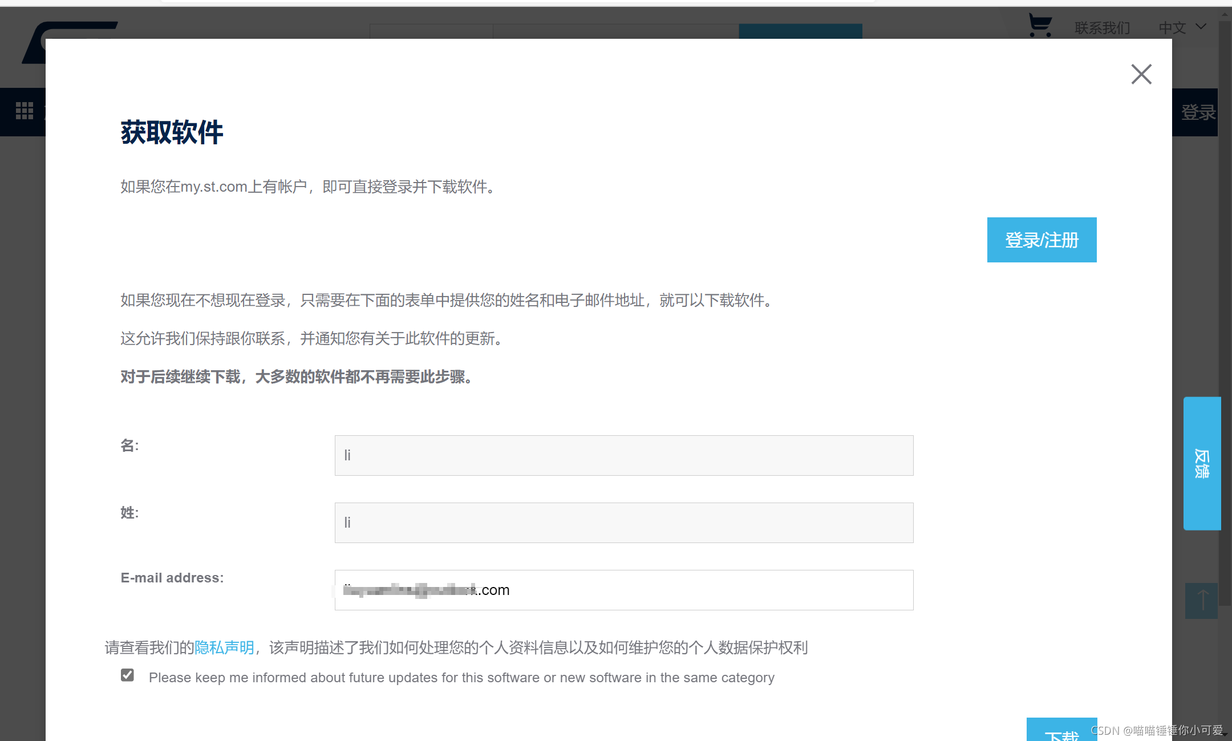Close the 获取软件 dialog with the X
The width and height of the screenshot is (1232, 741).
click(1141, 74)
